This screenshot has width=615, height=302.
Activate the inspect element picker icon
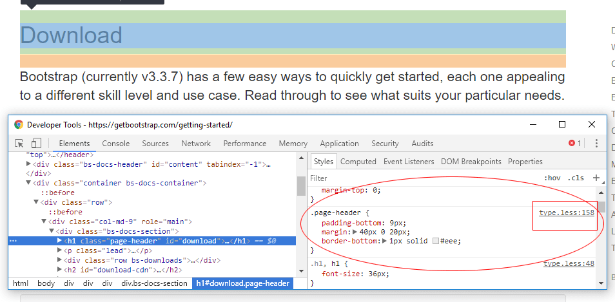click(x=19, y=144)
